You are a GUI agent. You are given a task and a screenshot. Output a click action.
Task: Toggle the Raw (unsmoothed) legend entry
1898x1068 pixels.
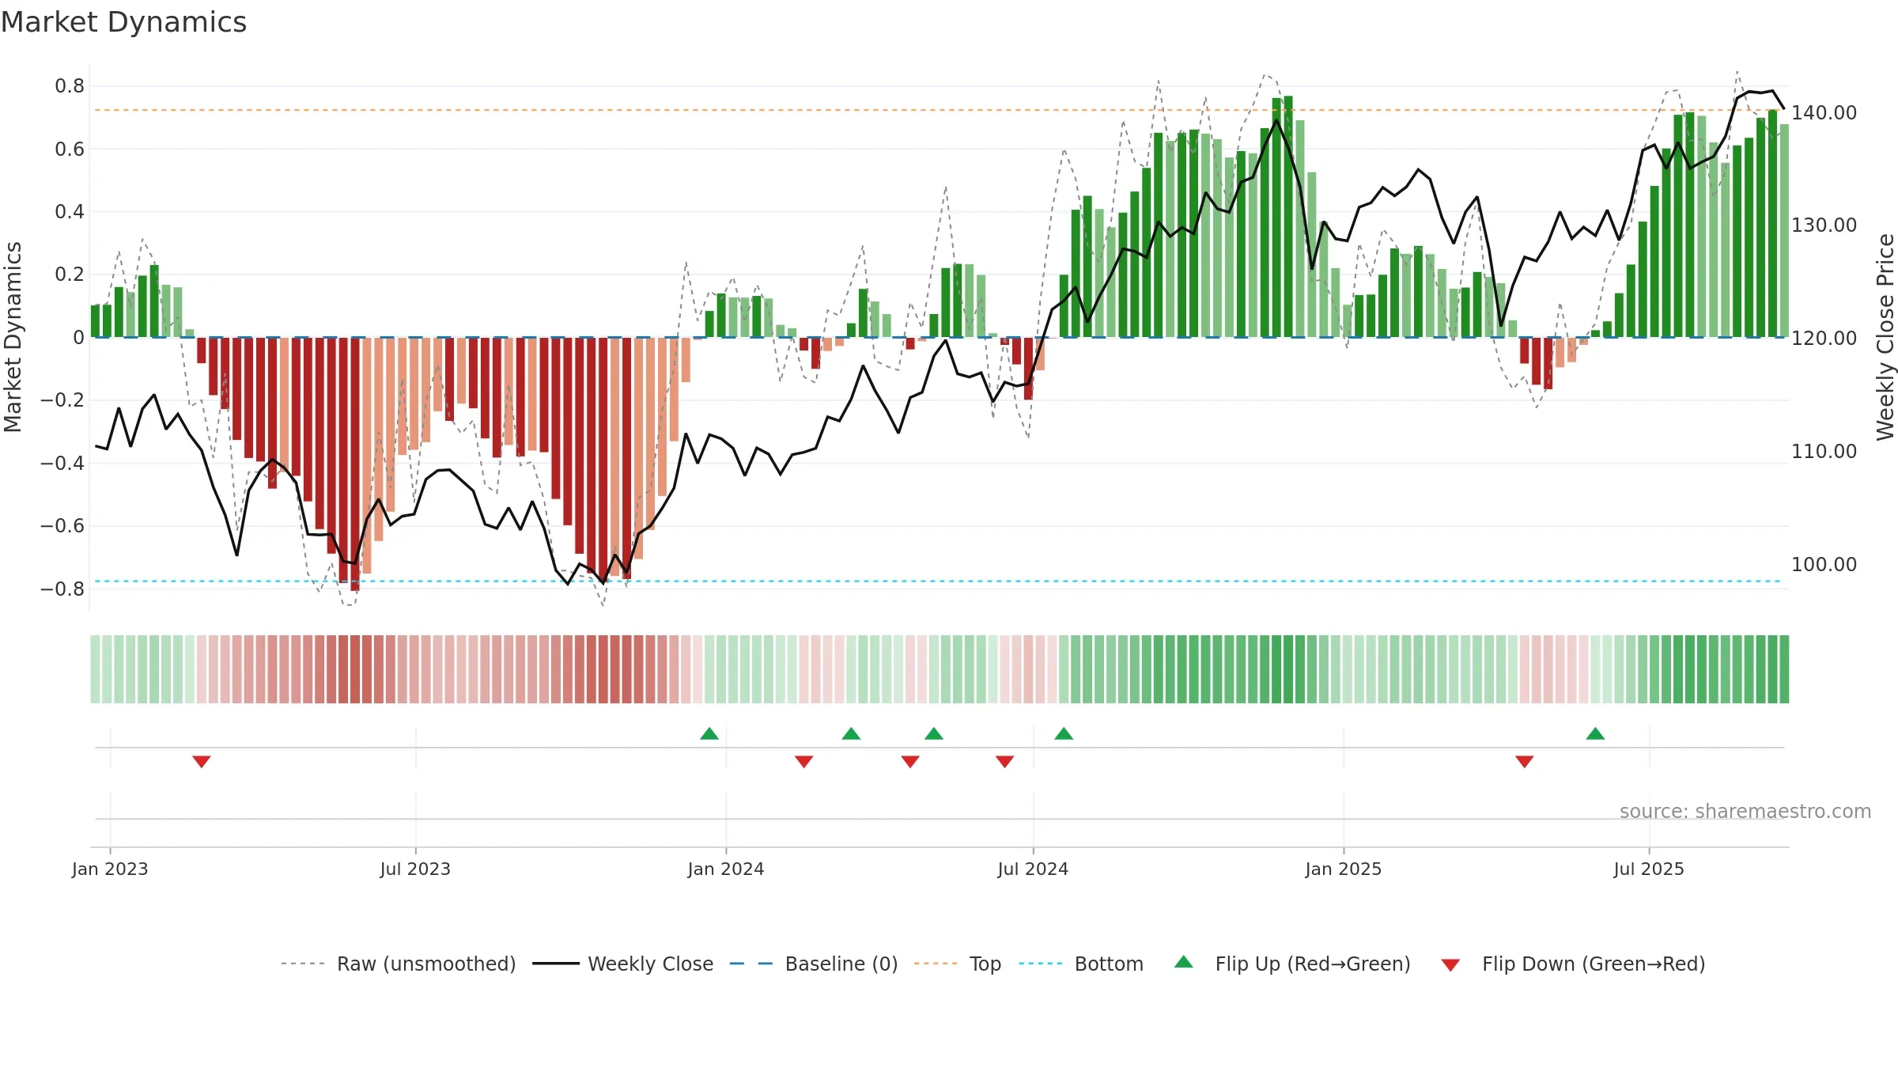[399, 964]
